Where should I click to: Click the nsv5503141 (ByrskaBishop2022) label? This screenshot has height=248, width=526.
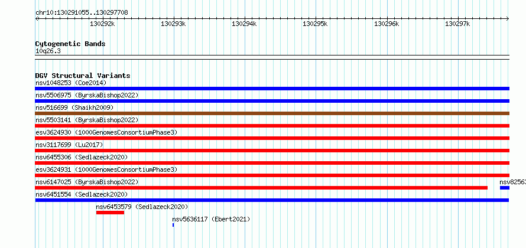87,120
